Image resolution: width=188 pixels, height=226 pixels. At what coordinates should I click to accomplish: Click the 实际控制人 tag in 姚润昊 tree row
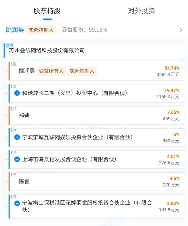pos(82,71)
